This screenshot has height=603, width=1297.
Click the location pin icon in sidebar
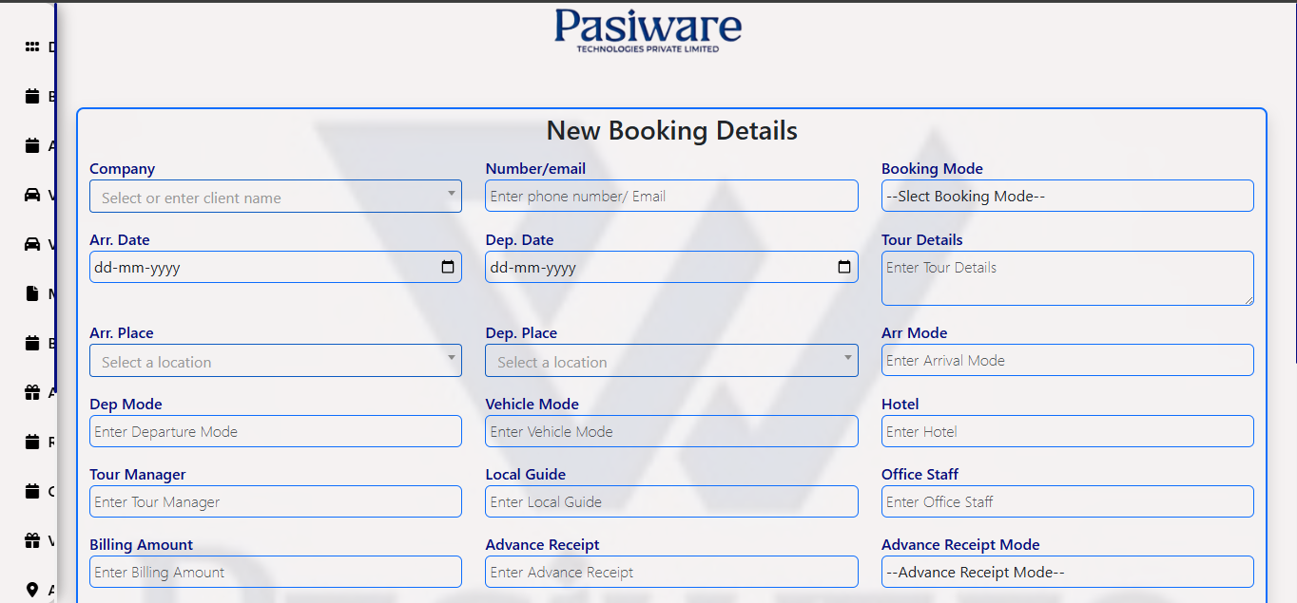pos(32,590)
